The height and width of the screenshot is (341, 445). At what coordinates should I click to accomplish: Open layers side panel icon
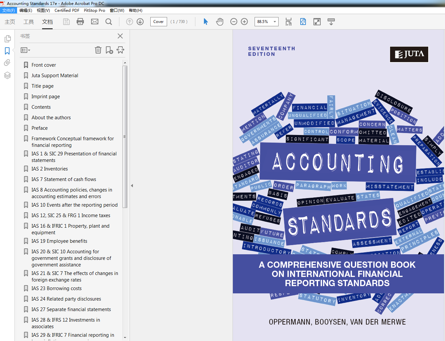7,75
